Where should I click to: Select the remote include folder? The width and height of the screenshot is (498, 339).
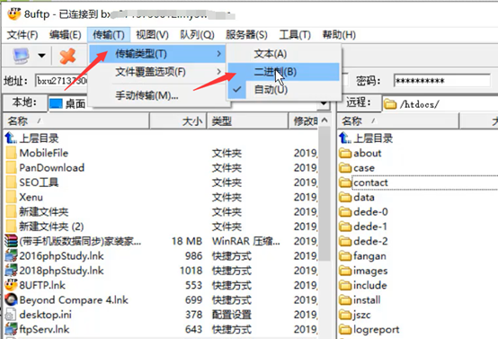[363, 285]
